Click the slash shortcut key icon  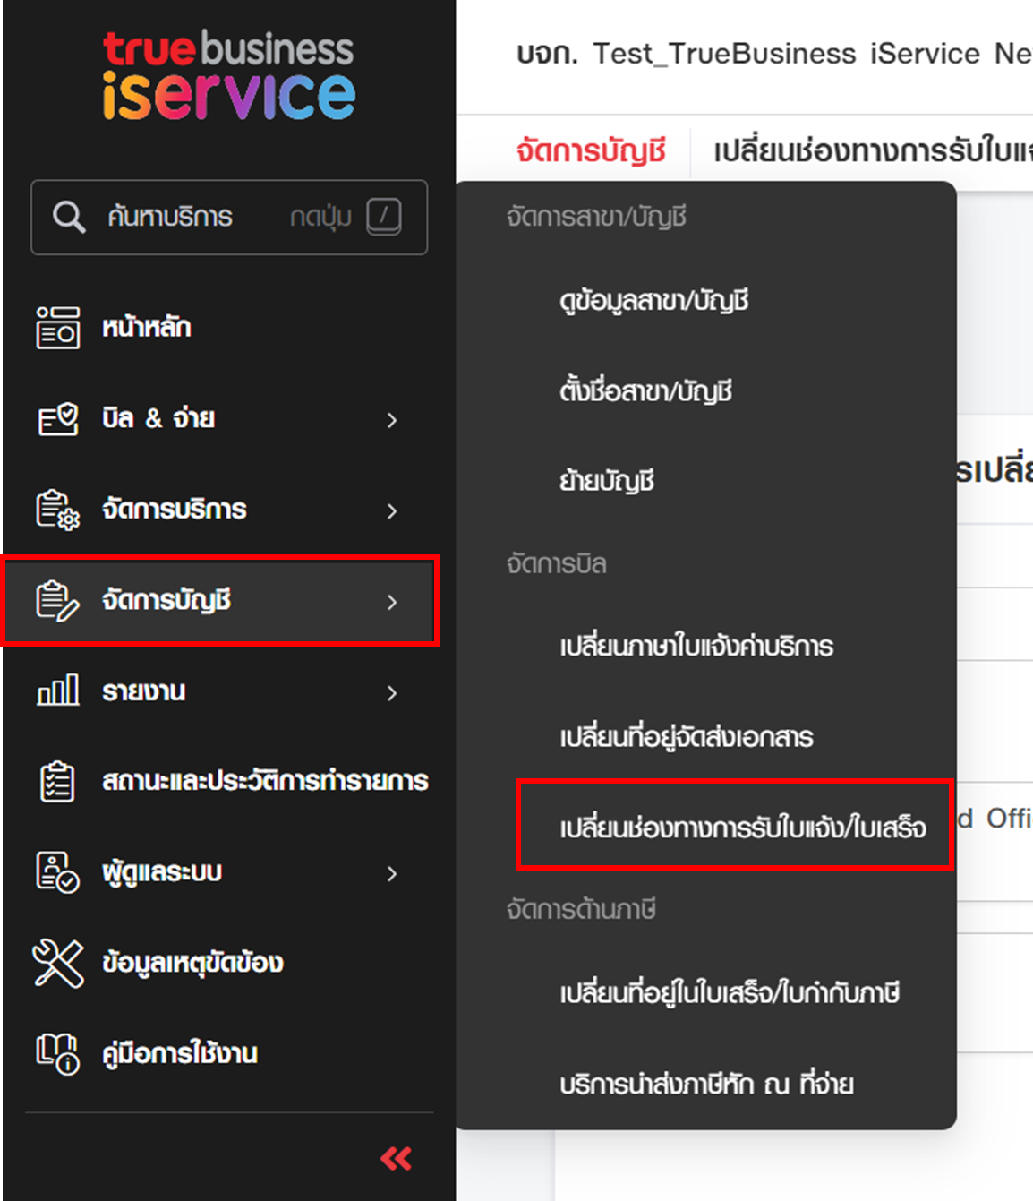coord(384,217)
